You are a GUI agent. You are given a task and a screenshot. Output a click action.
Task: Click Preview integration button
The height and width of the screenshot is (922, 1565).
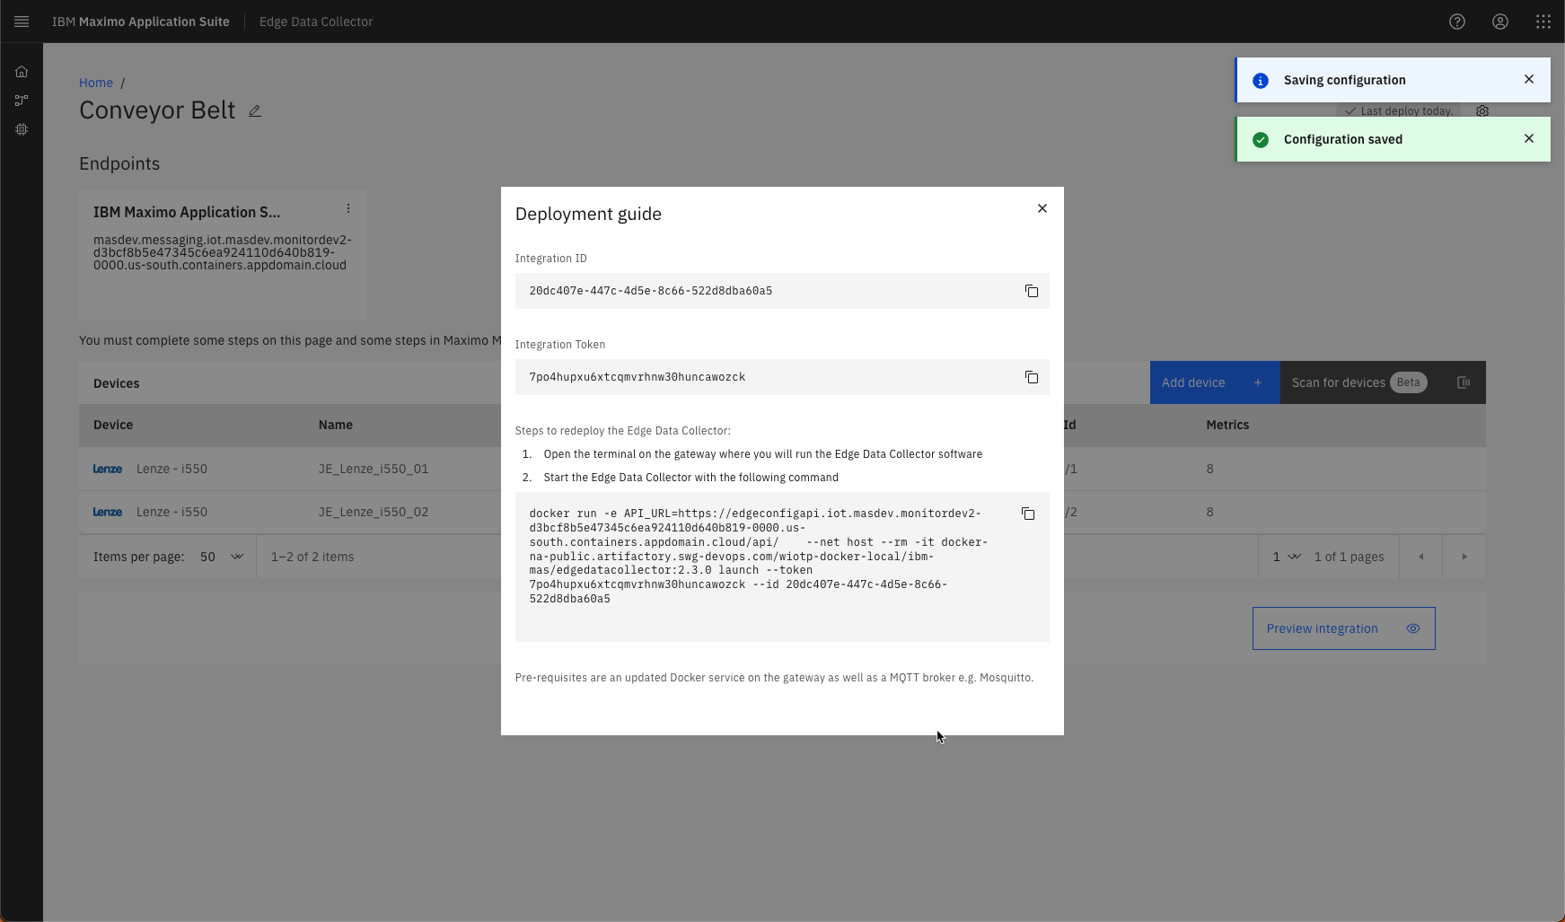click(1343, 628)
